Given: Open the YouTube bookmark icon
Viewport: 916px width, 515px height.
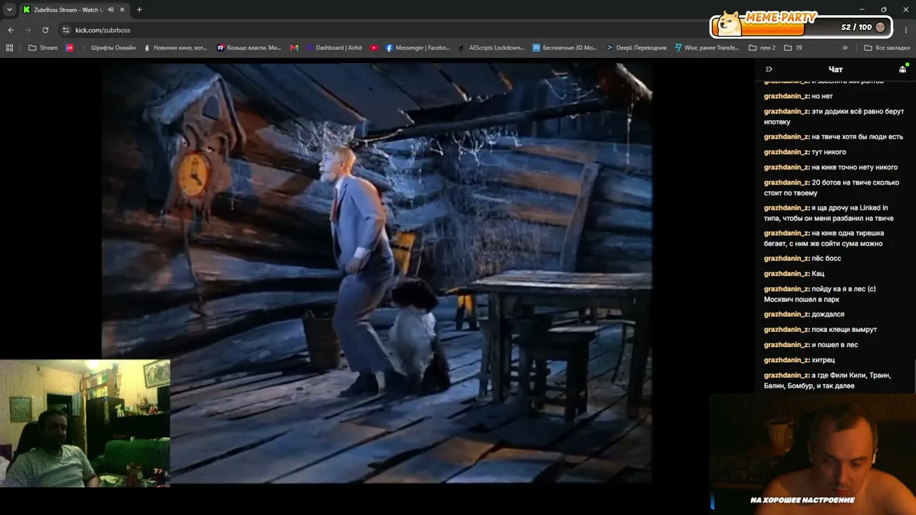Looking at the screenshot, I should pyautogui.click(x=374, y=48).
